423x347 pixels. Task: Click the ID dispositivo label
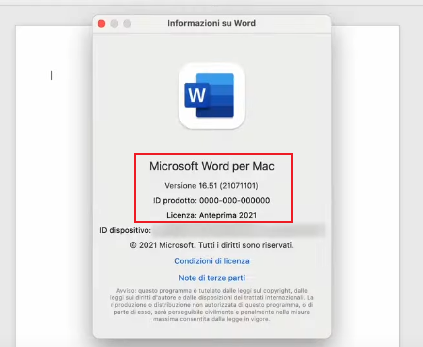point(125,230)
